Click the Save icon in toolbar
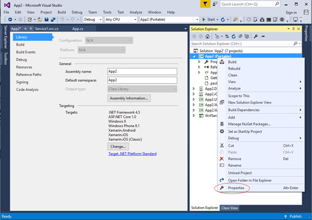Screen dimensions: 312x220 click(x=46, y=20)
